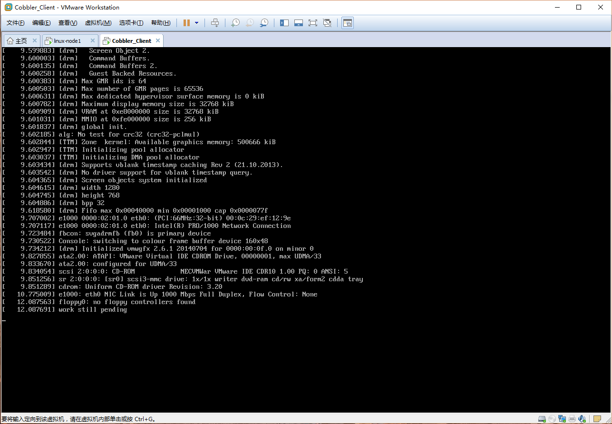Screen dimensions: 612x424
Task: Enter full screen mode
Action: click(313, 23)
